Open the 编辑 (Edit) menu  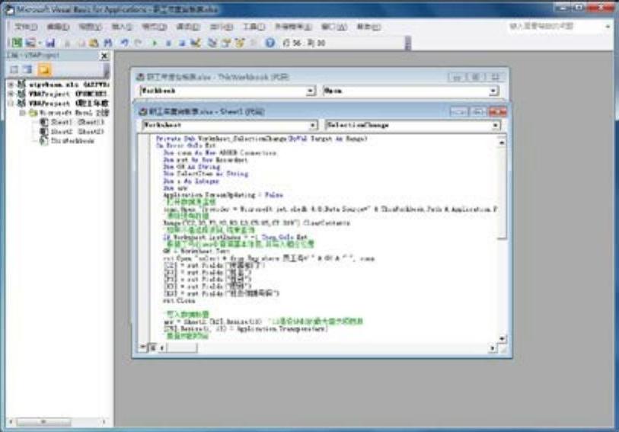coord(58,27)
